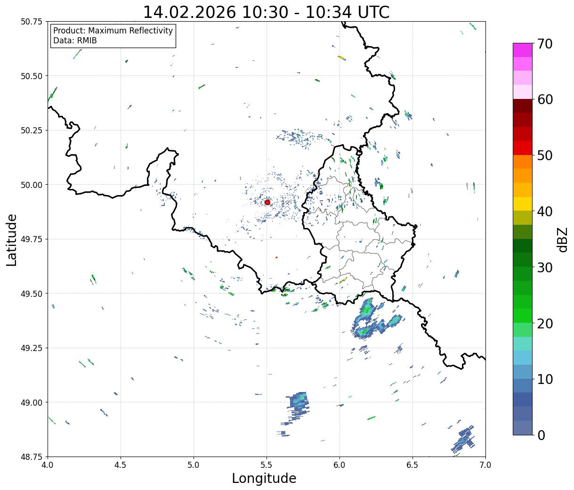Click the "dBZ" colorbar label
The image size is (574, 490).
tap(563, 239)
